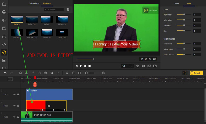Select the green-screen-man clip on timeline
This screenshot has width=206, height=124.
(x=47, y=117)
